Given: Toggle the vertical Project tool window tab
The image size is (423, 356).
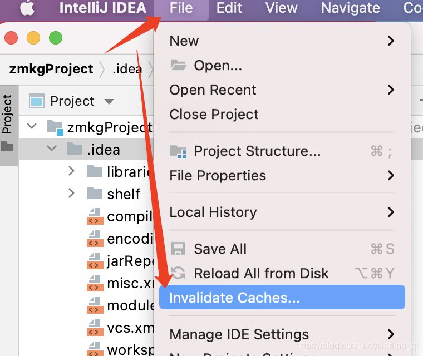Looking at the screenshot, I should pyautogui.click(x=7, y=114).
